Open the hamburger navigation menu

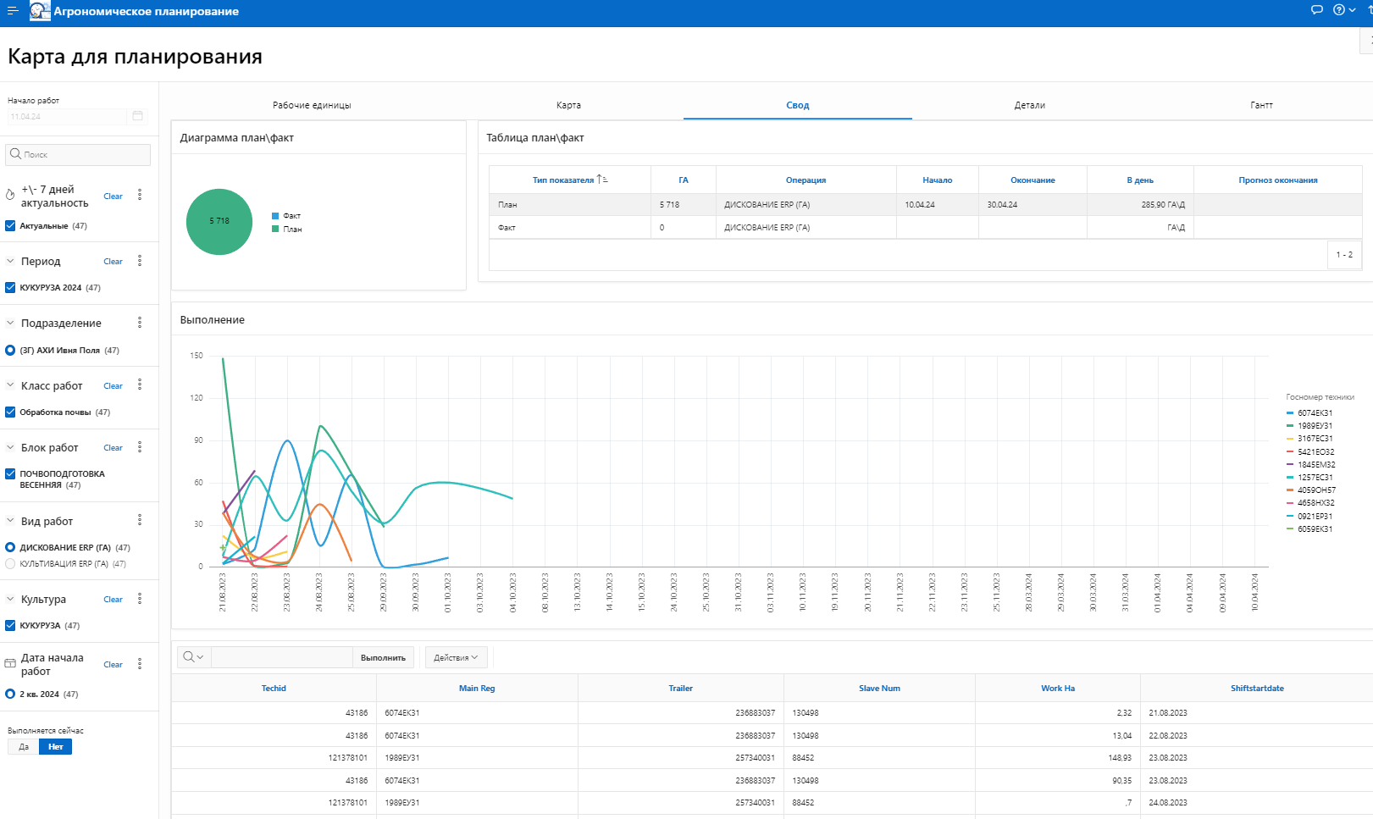(x=13, y=11)
